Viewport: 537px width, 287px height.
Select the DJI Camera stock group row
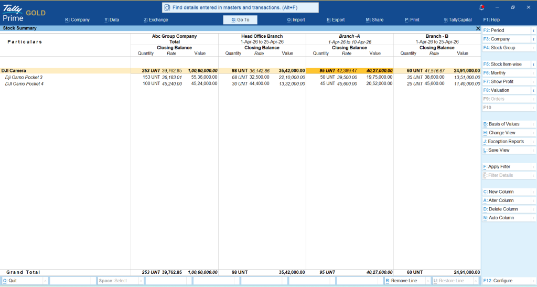coord(240,70)
